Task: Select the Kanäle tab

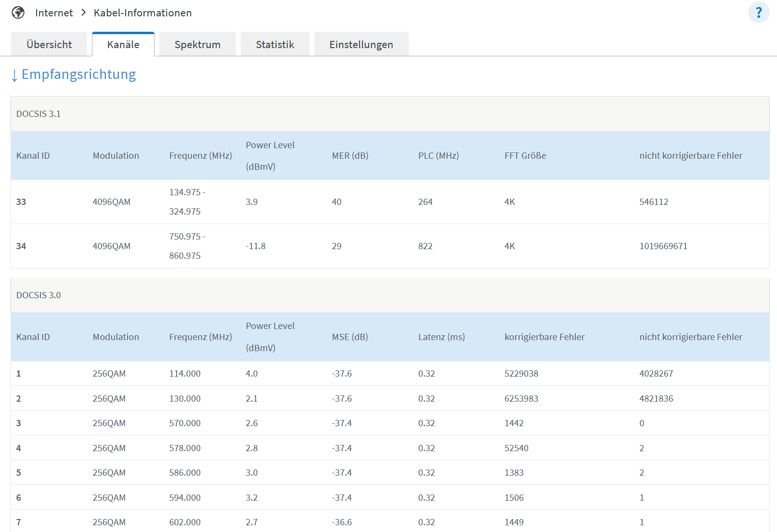Action: (123, 44)
